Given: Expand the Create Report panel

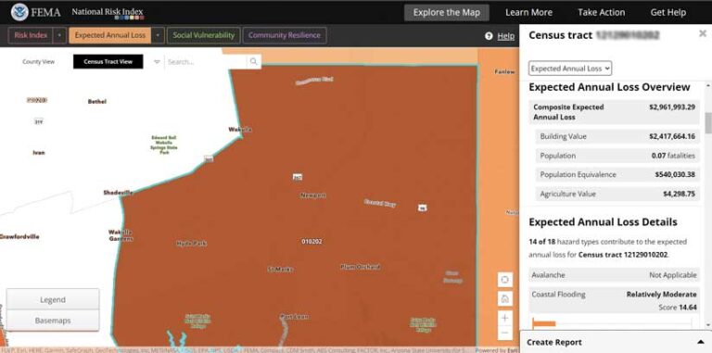Looking at the screenshot, I should 700,342.
